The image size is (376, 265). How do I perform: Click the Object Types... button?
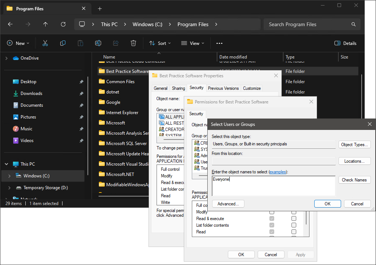(354, 145)
